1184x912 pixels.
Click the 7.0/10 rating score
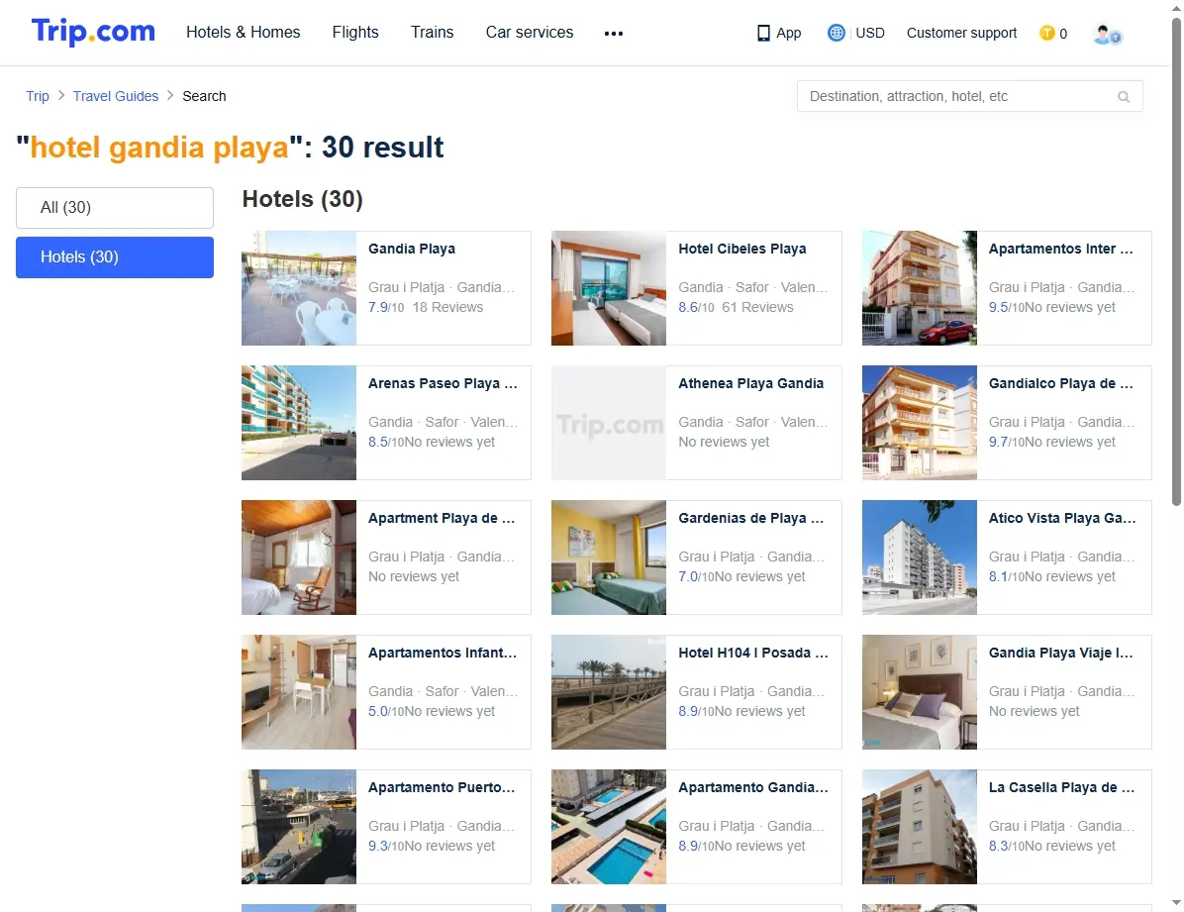coord(696,576)
